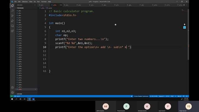Open the editor More Actions ellipsis

tap(187, 5)
